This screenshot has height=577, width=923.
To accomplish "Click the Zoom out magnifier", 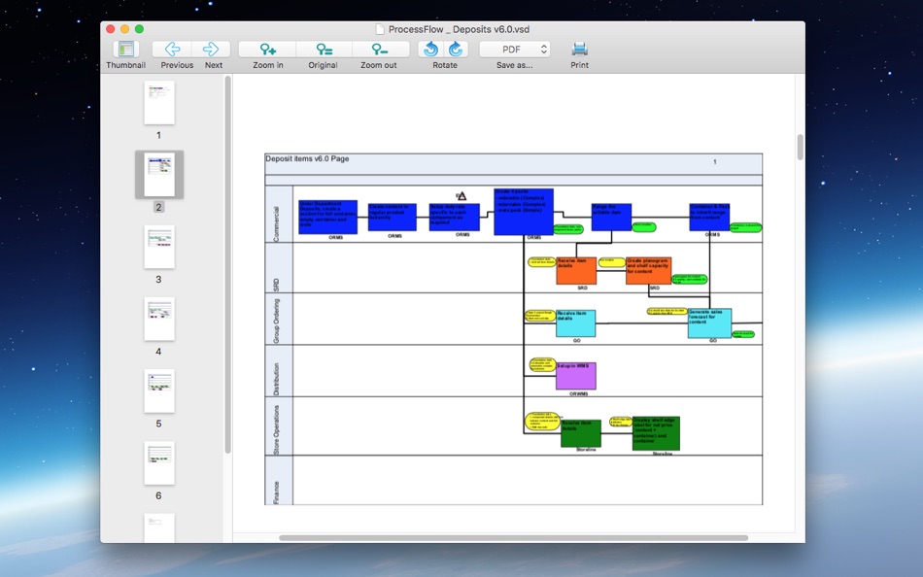I will point(380,49).
